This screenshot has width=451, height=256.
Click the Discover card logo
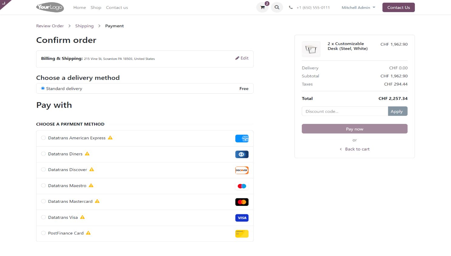click(x=242, y=170)
